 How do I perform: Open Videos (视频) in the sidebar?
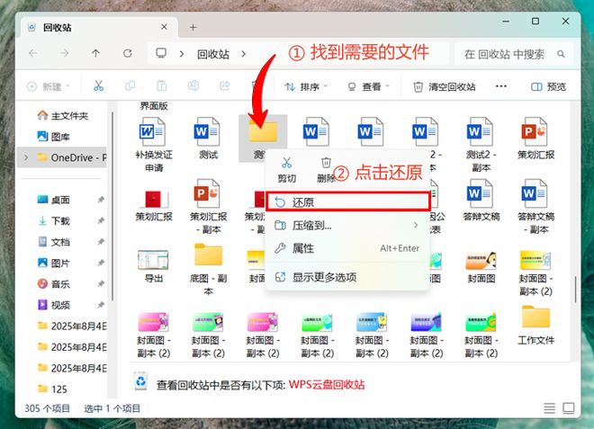(53, 305)
